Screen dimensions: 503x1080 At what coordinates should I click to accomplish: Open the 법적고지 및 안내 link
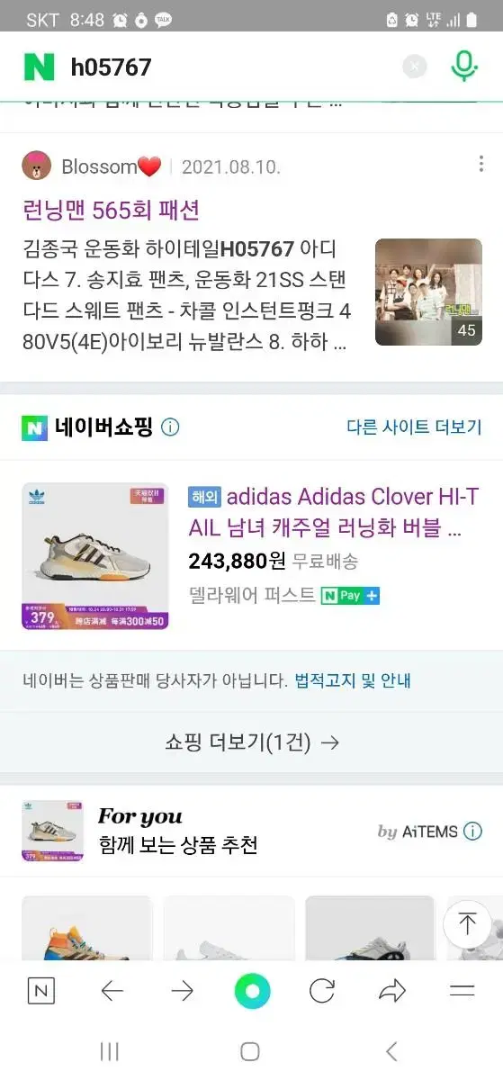click(353, 680)
